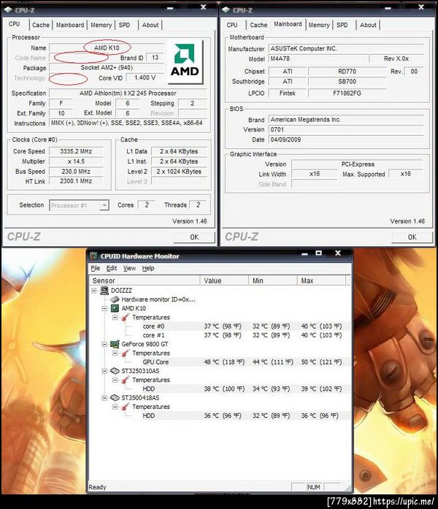
Task: Click the 04/09/2009 BIOS date field
Action: [x=346, y=139]
